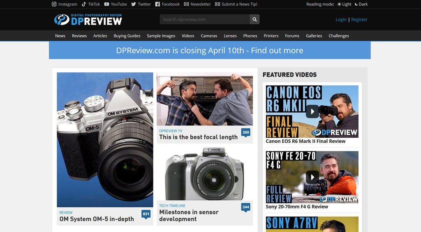The height and width of the screenshot is (232, 421).
Task: Open Milestones in sensor development headline
Action: point(189,216)
